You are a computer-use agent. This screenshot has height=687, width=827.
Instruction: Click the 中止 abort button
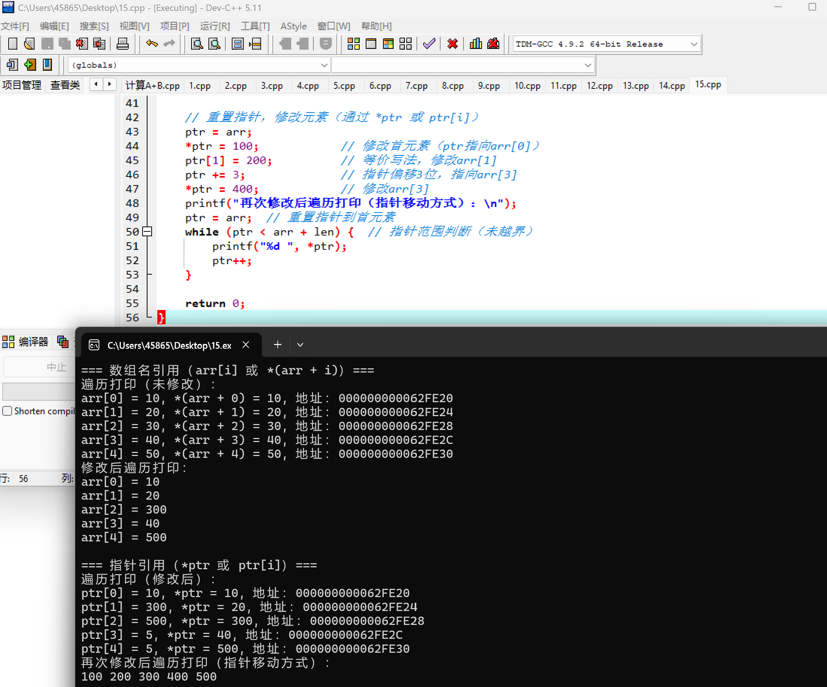56,367
